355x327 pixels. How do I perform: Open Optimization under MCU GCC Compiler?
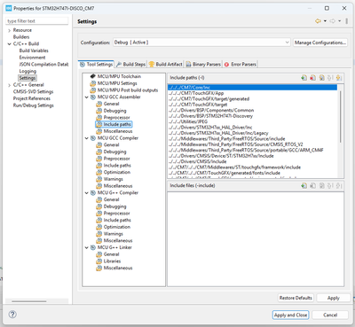(x=117, y=172)
